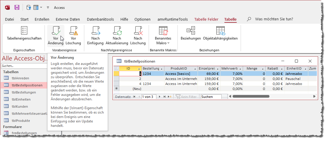Select the 'Pauschal' EinheitID cell

pos(296,79)
